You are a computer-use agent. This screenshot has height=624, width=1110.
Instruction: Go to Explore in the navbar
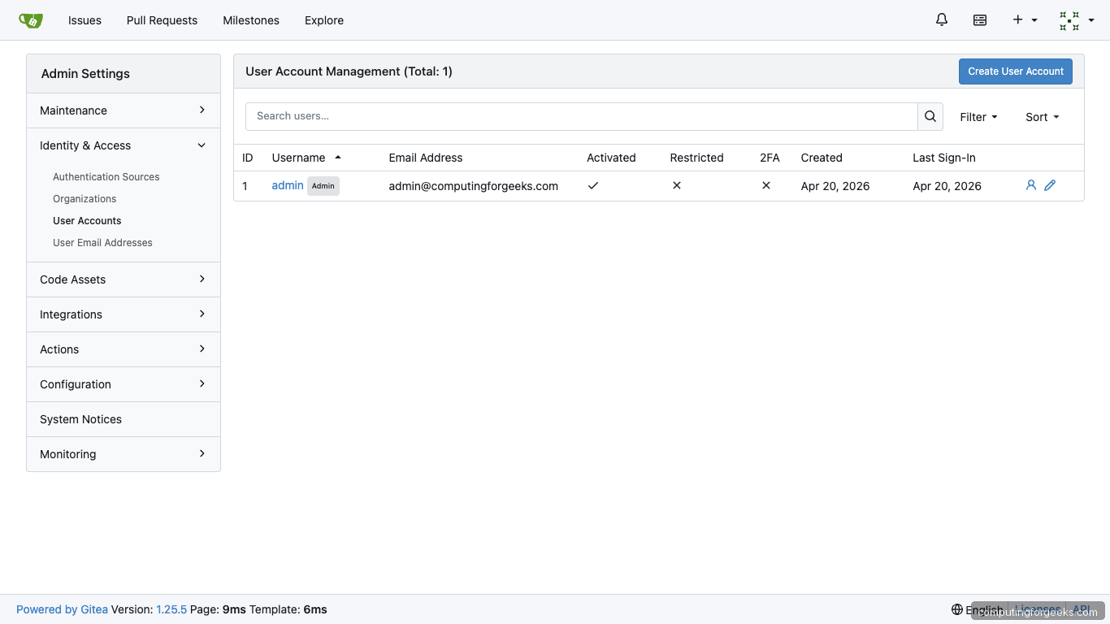(323, 20)
